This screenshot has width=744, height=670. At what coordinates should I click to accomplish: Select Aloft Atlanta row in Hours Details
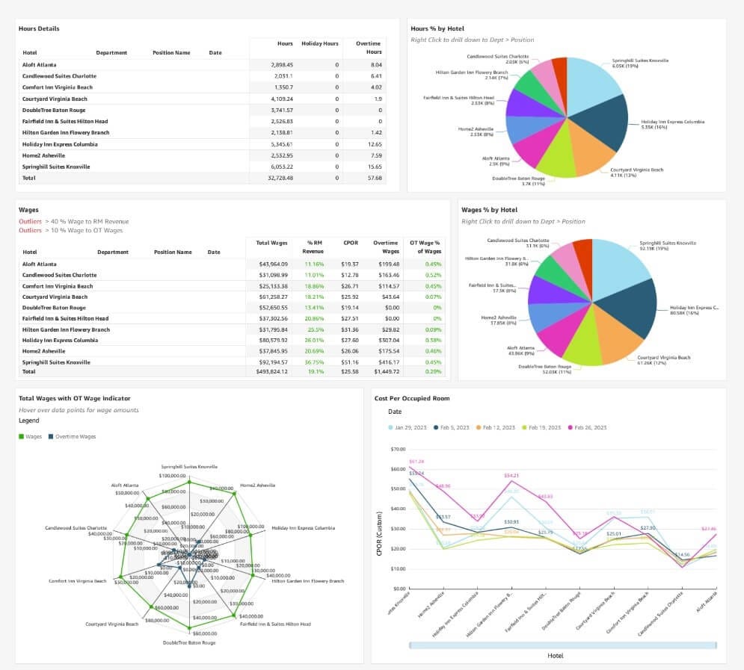click(x=202, y=65)
